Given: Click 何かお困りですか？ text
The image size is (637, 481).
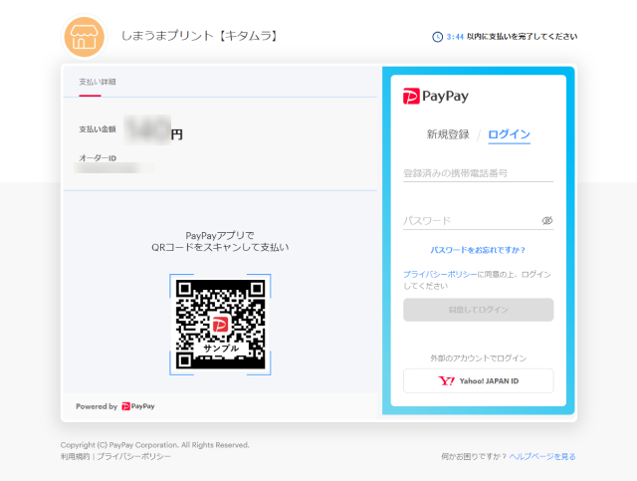Looking at the screenshot, I should tap(474, 457).
